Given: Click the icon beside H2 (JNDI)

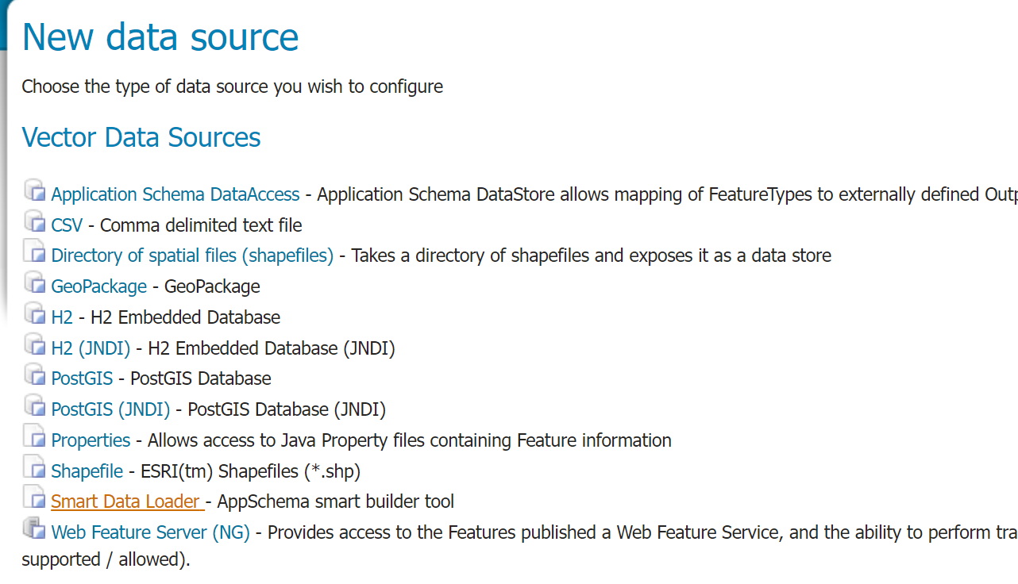Looking at the screenshot, I should pos(34,345).
